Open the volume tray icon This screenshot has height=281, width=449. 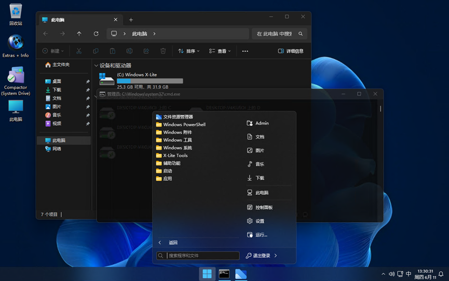[391, 274]
